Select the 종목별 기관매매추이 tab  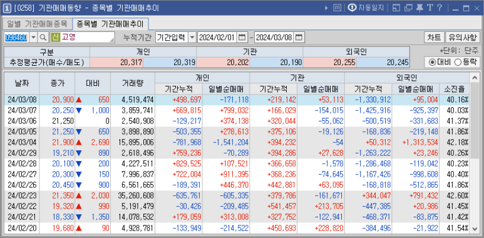point(110,23)
